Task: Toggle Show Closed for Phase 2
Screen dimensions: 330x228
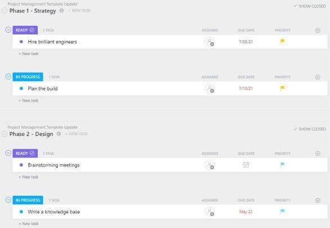Action: click(310, 129)
